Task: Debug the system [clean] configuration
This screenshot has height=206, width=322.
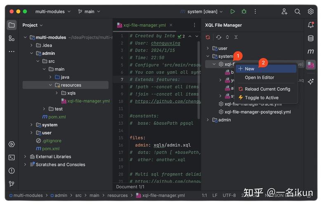Action: pos(244,12)
